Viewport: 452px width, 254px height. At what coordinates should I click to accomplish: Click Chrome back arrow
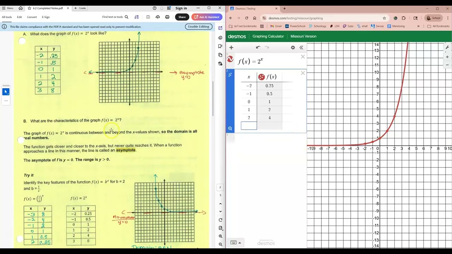[231, 18]
